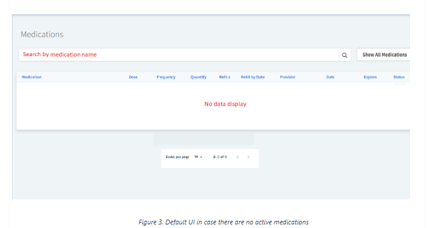Click the Figure 3 caption text
428x228 pixels.
(224, 222)
